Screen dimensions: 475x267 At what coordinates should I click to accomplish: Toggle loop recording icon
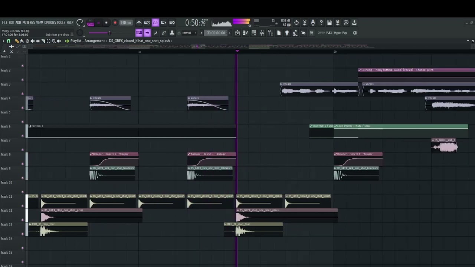(x=172, y=23)
